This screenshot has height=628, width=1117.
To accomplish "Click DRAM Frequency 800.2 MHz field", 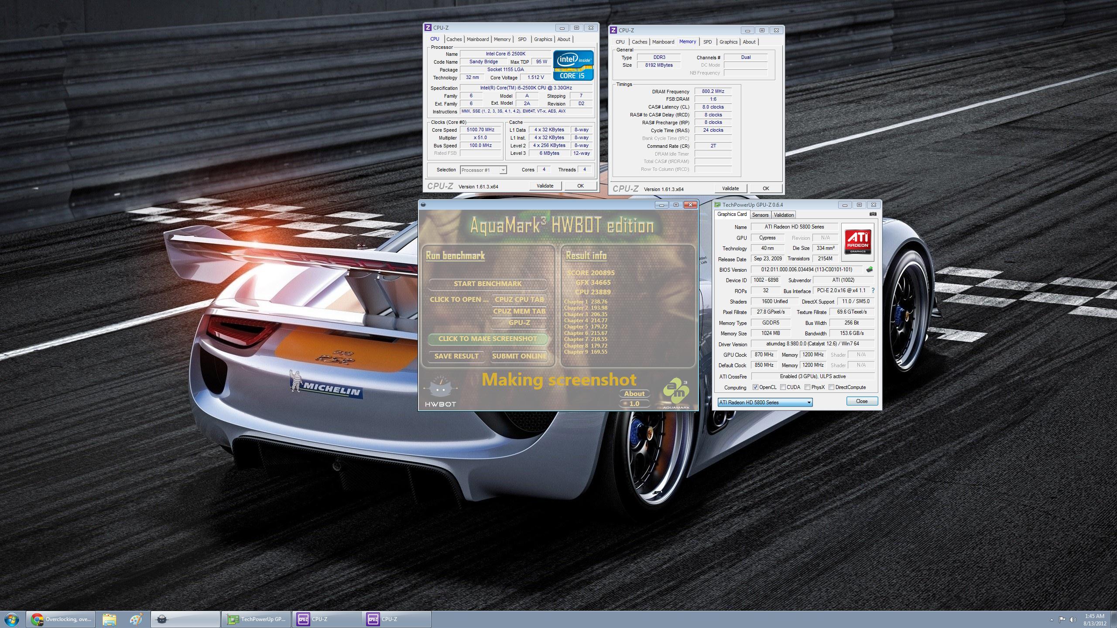I will pos(713,92).
